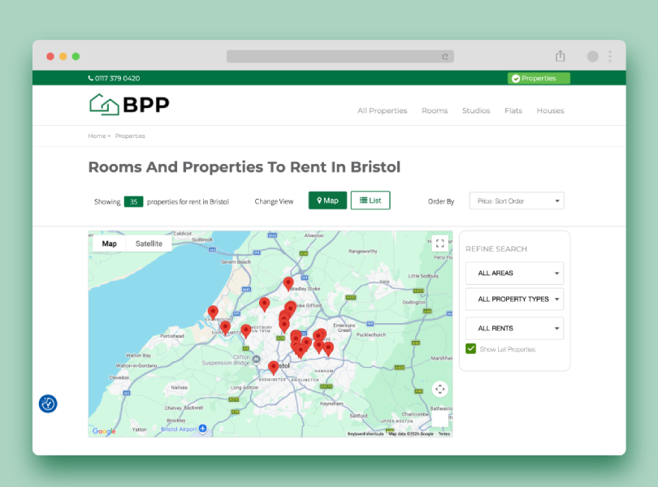Click the browser share icon
Image resolution: width=658 pixels, height=487 pixels.
561,56
